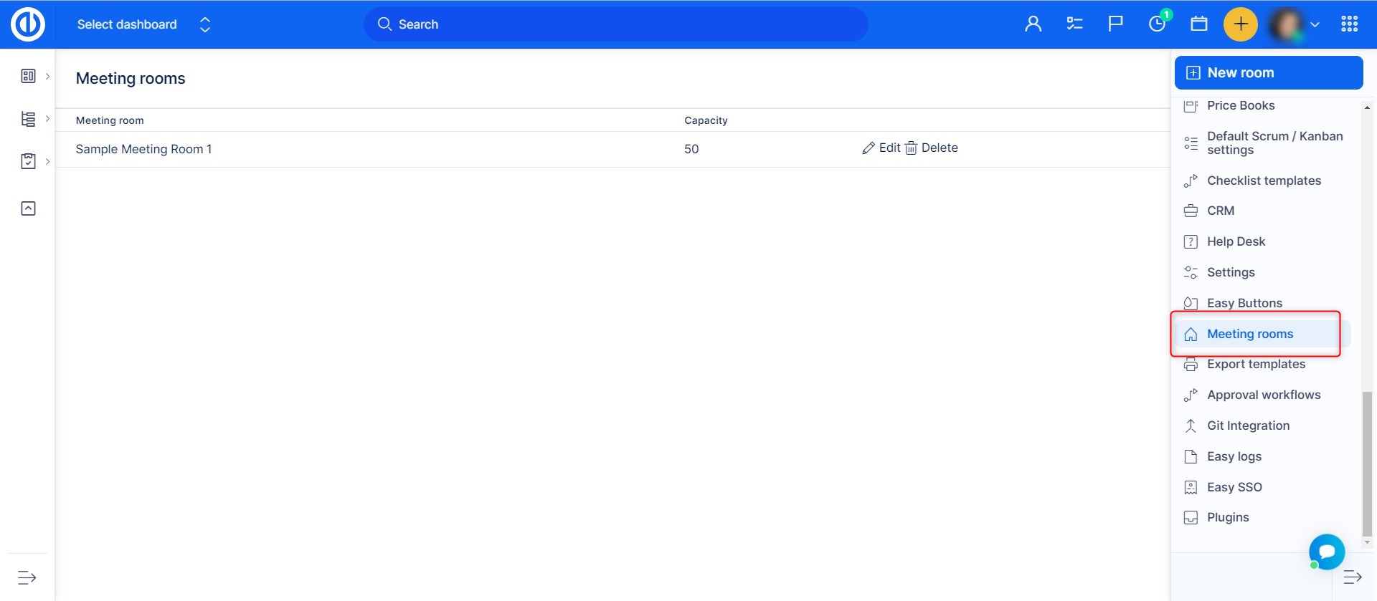Go to Plugins in the sidebar
This screenshot has height=601, width=1377.
(x=1227, y=517)
